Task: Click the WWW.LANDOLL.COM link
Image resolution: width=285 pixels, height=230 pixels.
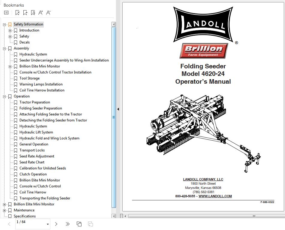Action: click(215, 196)
